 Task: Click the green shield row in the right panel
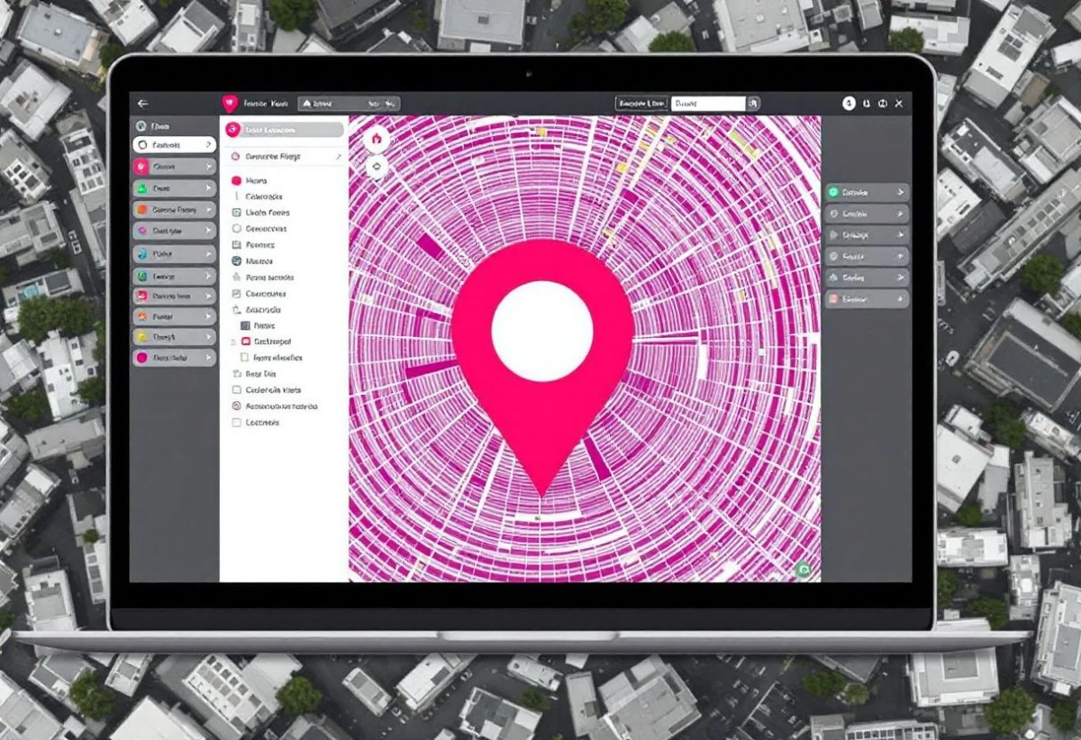coord(867,193)
